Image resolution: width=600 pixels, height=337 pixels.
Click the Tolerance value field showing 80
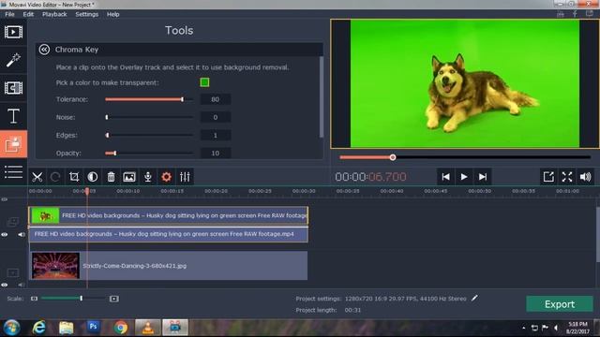pyautogui.click(x=215, y=99)
